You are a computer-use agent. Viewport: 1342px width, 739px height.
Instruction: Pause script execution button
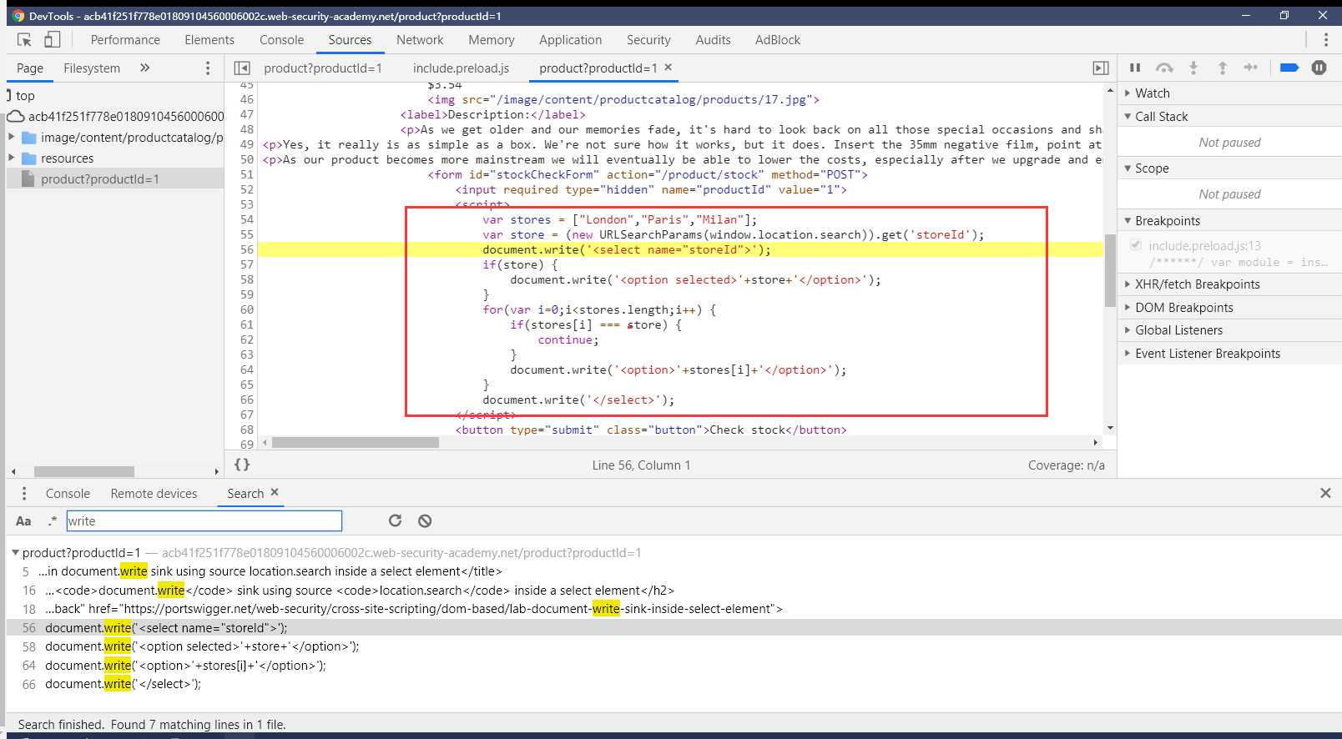point(1135,68)
